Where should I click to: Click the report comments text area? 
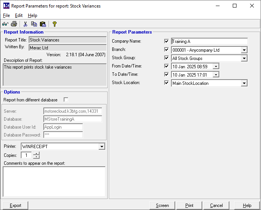pos(54,181)
